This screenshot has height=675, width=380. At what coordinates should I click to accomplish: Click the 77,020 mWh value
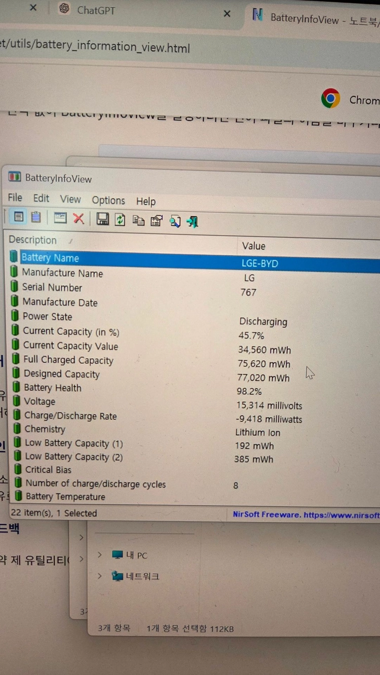pos(263,378)
